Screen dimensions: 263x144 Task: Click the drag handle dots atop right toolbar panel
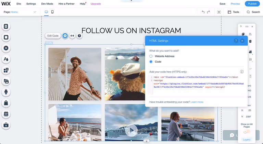(x=247, y=27)
